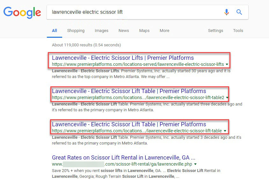
Task: Click the About 119,000 results text
Action: (x=86, y=45)
